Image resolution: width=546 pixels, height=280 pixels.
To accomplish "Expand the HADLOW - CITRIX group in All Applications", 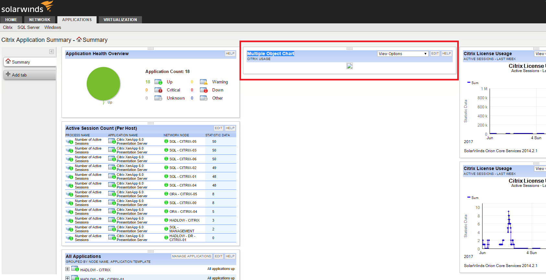I will tap(67, 269).
